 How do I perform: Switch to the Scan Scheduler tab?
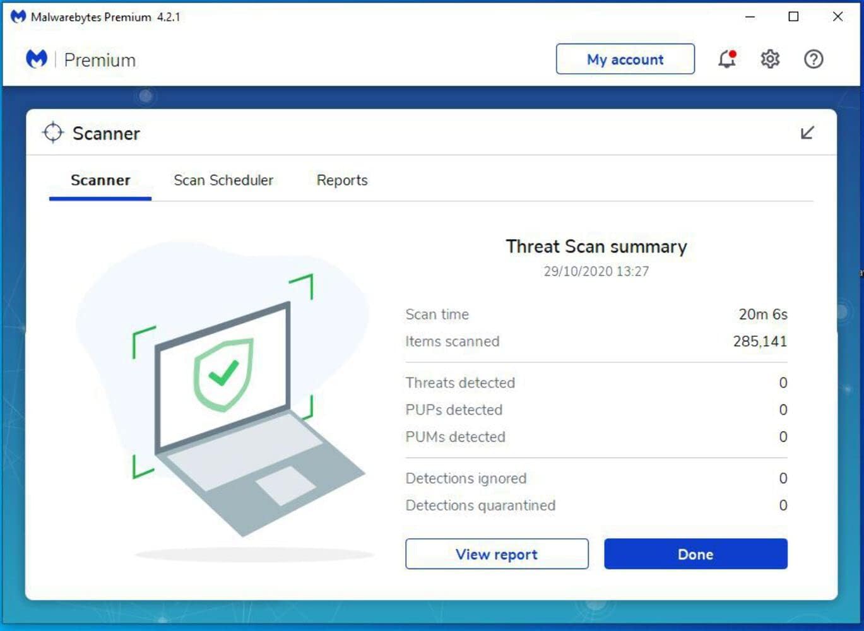point(223,180)
